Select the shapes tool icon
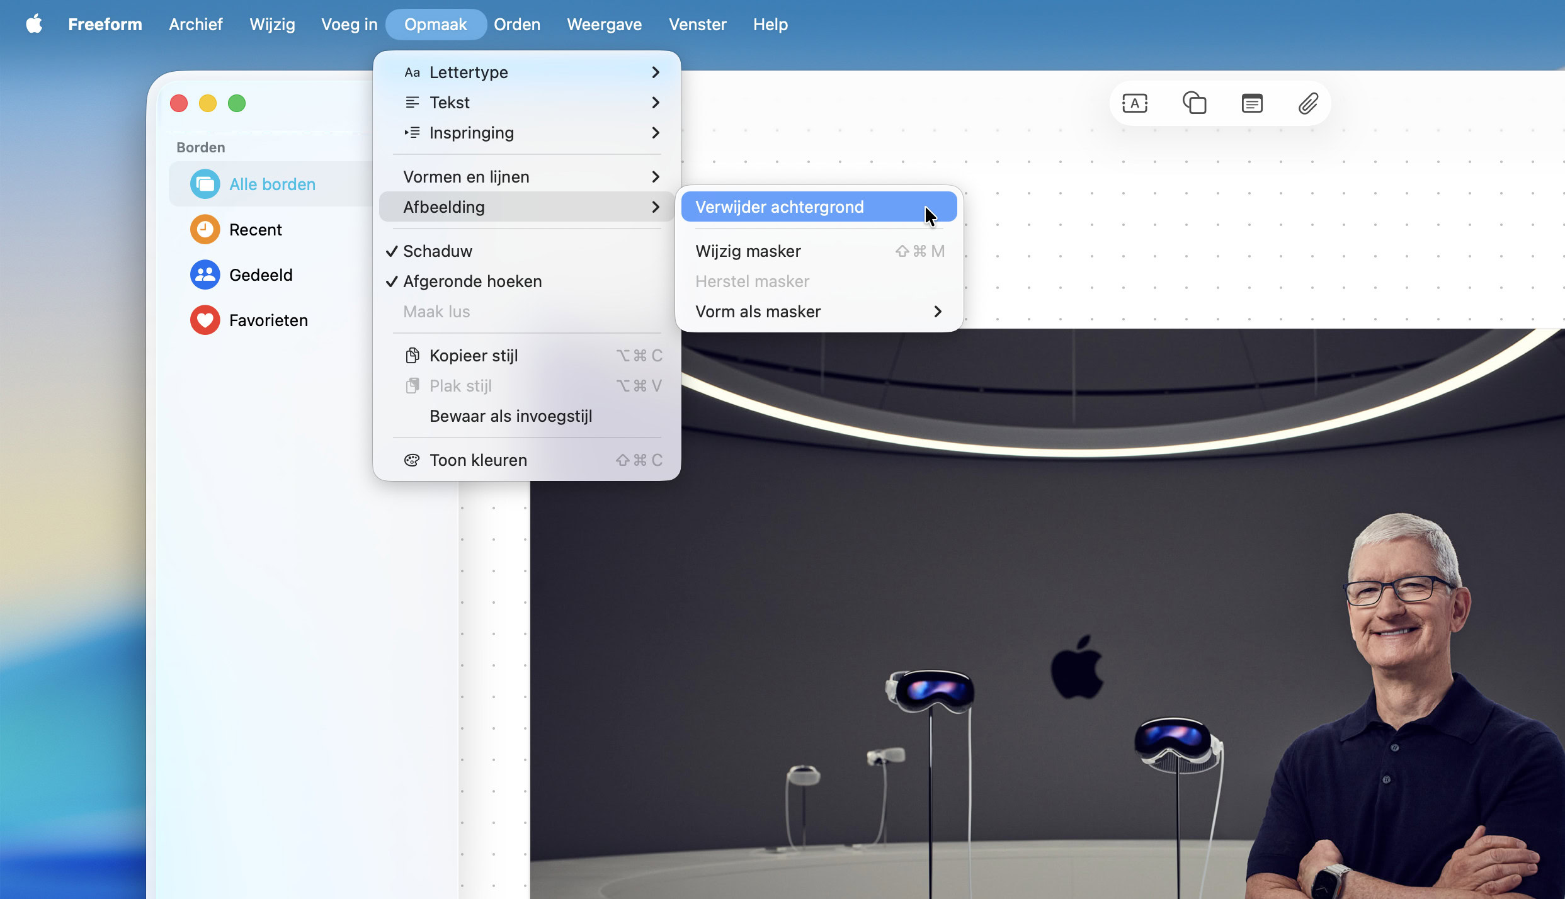The width and height of the screenshot is (1565, 899). point(1194,103)
